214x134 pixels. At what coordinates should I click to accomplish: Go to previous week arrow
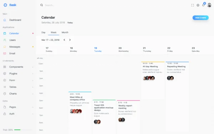(x=64, y=40)
